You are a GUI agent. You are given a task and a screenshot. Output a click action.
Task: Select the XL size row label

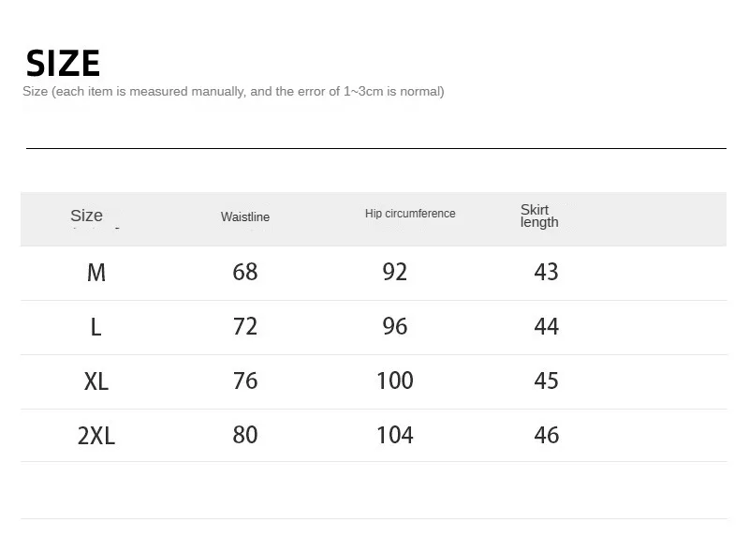(96, 381)
